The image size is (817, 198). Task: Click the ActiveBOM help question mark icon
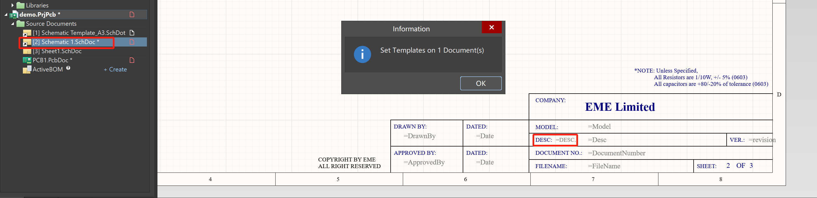68,68
